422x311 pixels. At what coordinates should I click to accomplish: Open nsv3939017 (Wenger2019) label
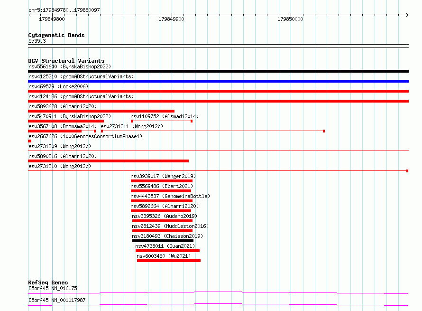[x=164, y=176]
